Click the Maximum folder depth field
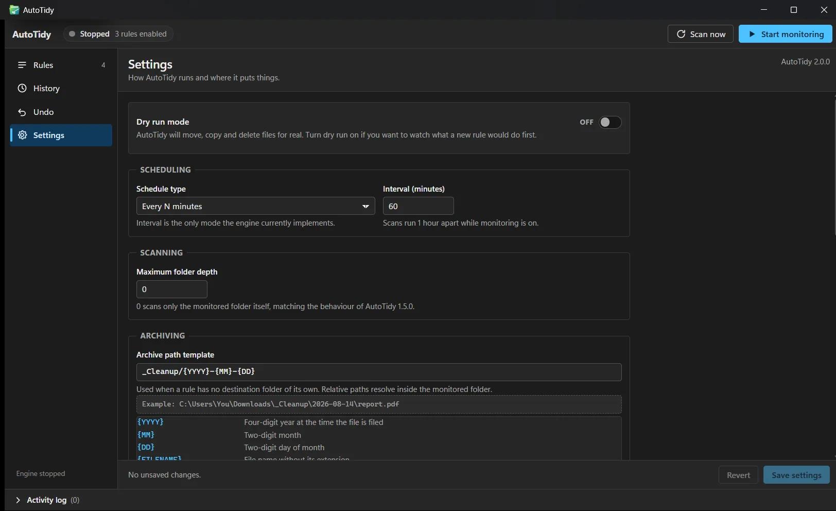The width and height of the screenshot is (836, 511). click(x=171, y=289)
